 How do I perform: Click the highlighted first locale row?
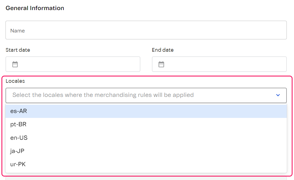tap(146, 111)
